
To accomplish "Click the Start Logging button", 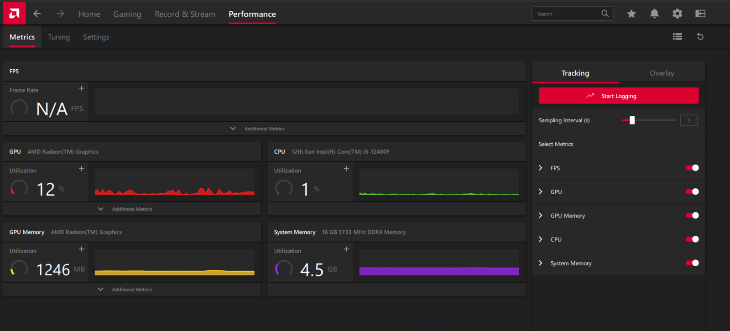I will pos(619,96).
